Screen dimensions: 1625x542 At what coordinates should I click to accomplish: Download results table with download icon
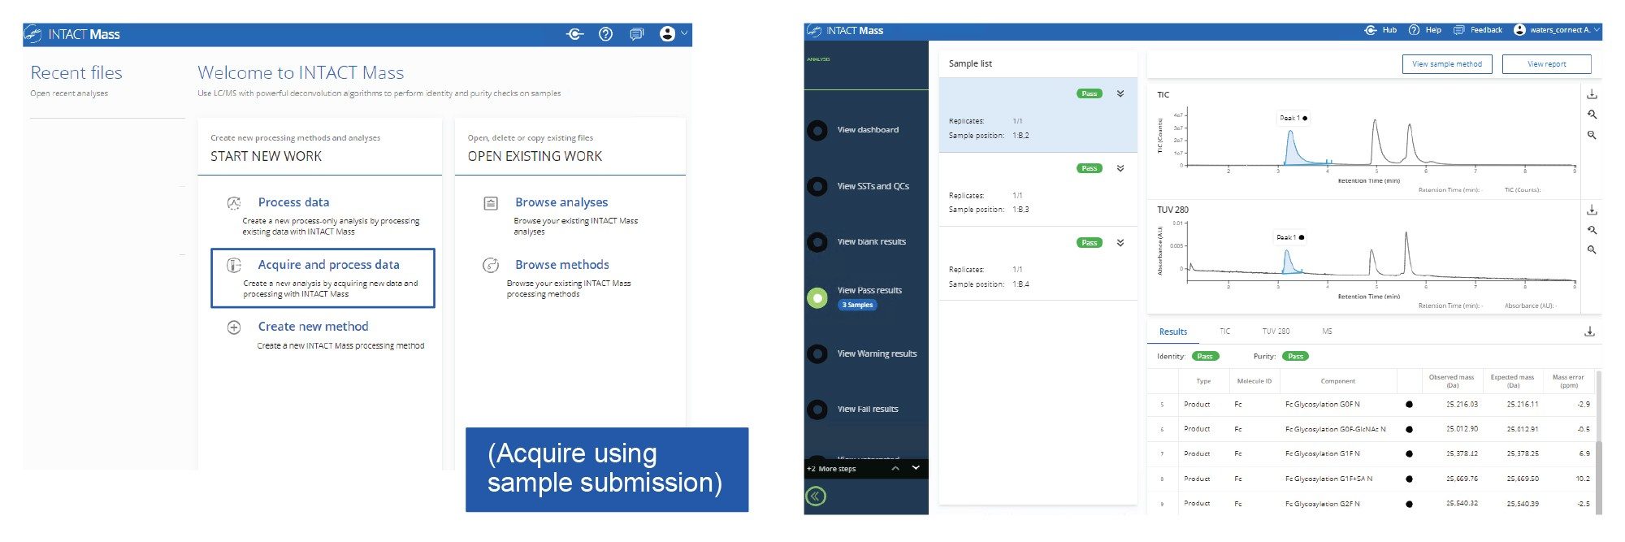(1589, 332)
